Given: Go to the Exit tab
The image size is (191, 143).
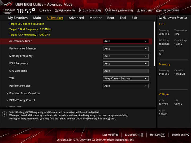Looking at the screenshot, I should [134, 18].
